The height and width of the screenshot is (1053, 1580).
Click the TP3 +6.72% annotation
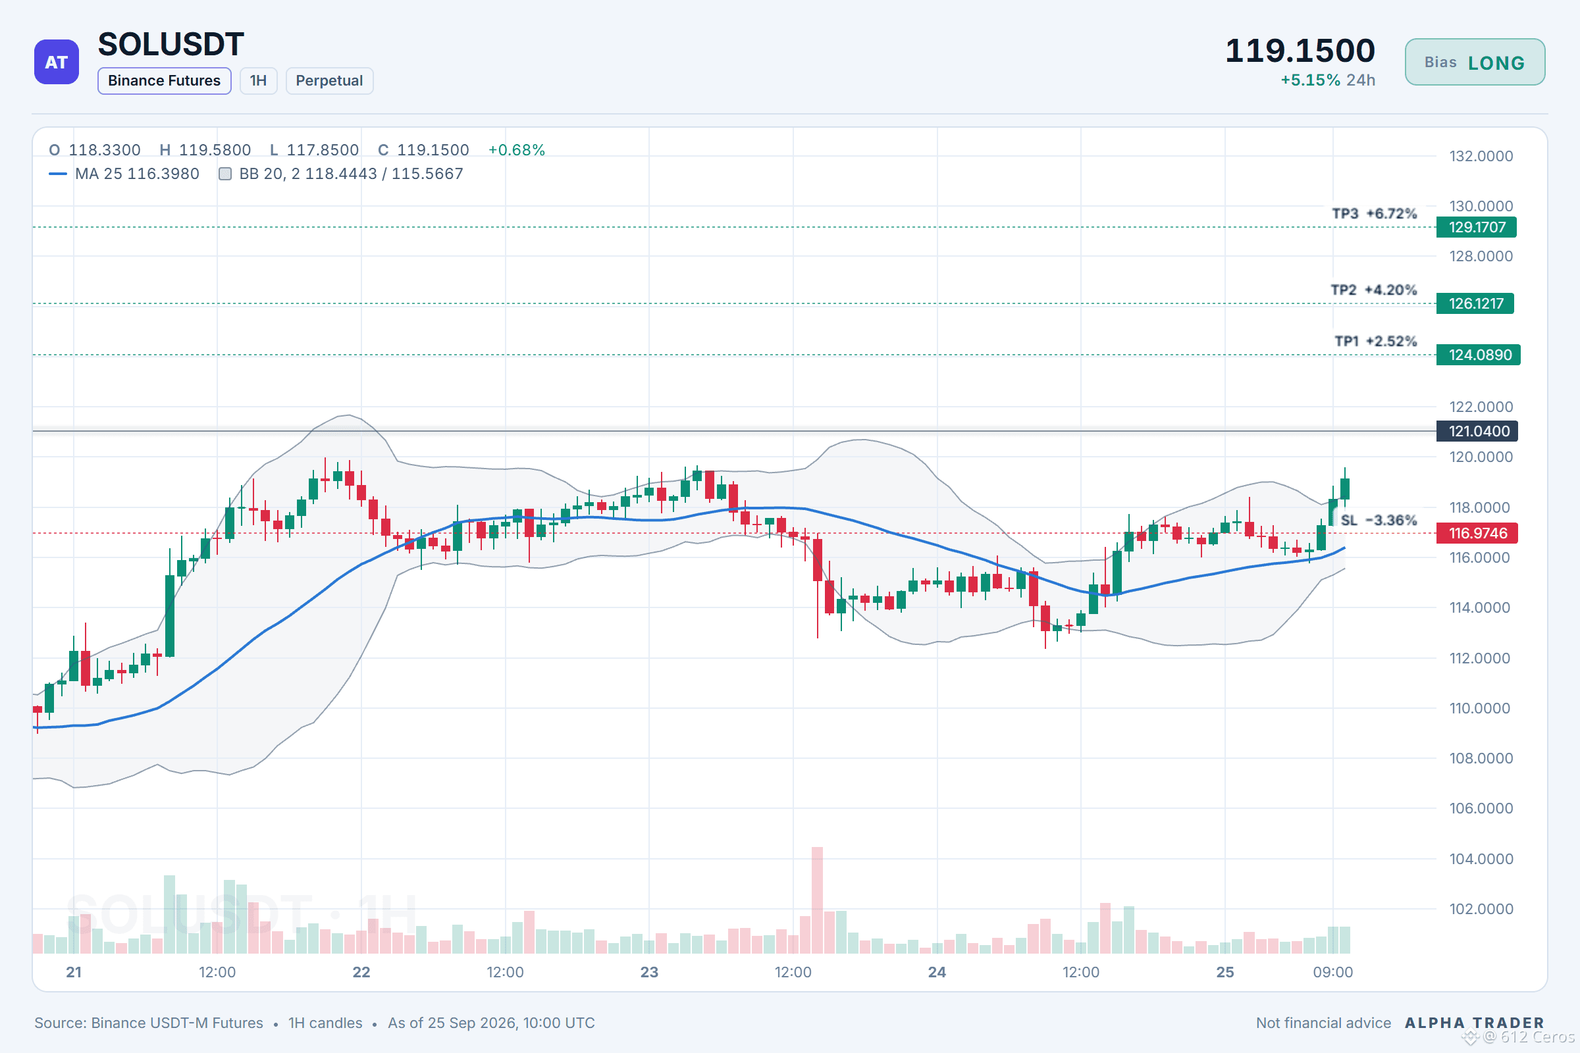(x=1374, y=213)
